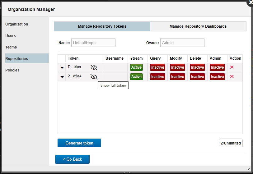
Task: Go back using the Go Back button
Action: click(x=72, y=159)
